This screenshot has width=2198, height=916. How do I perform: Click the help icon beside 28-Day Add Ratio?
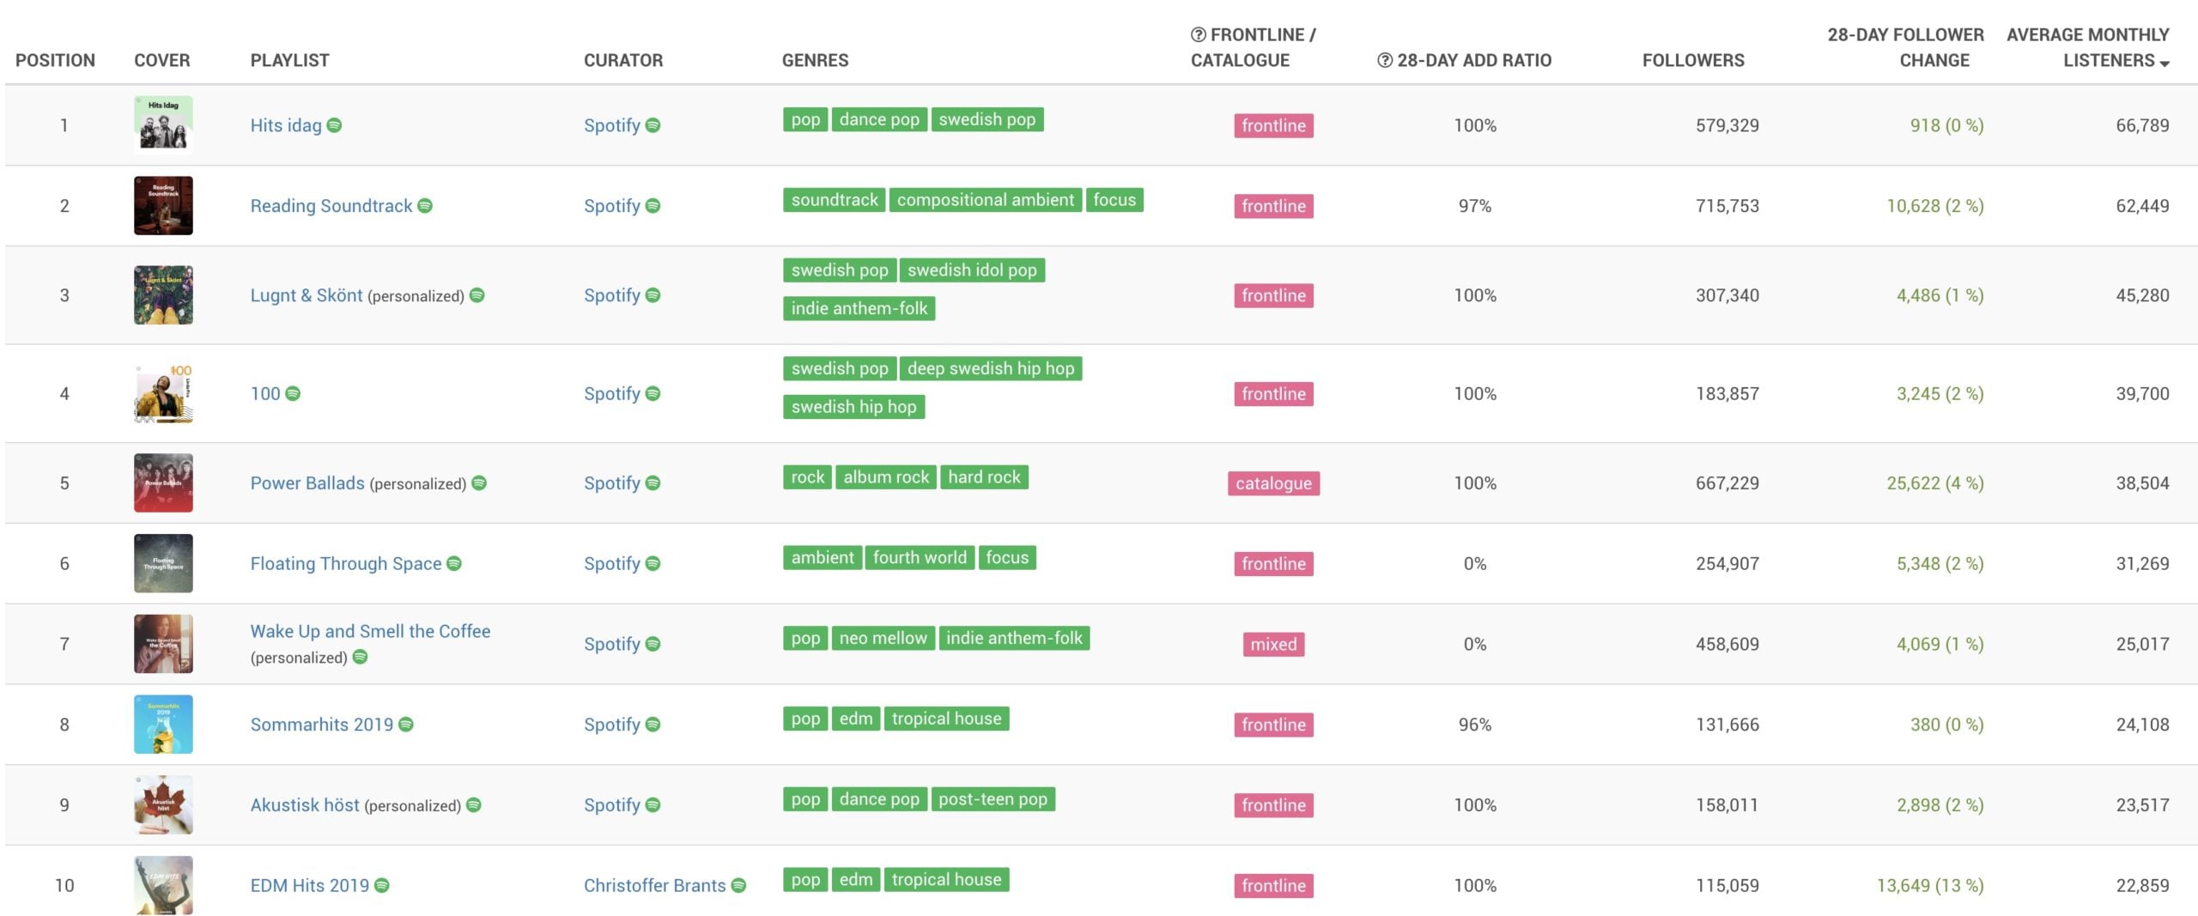(x=1385, y=60)
